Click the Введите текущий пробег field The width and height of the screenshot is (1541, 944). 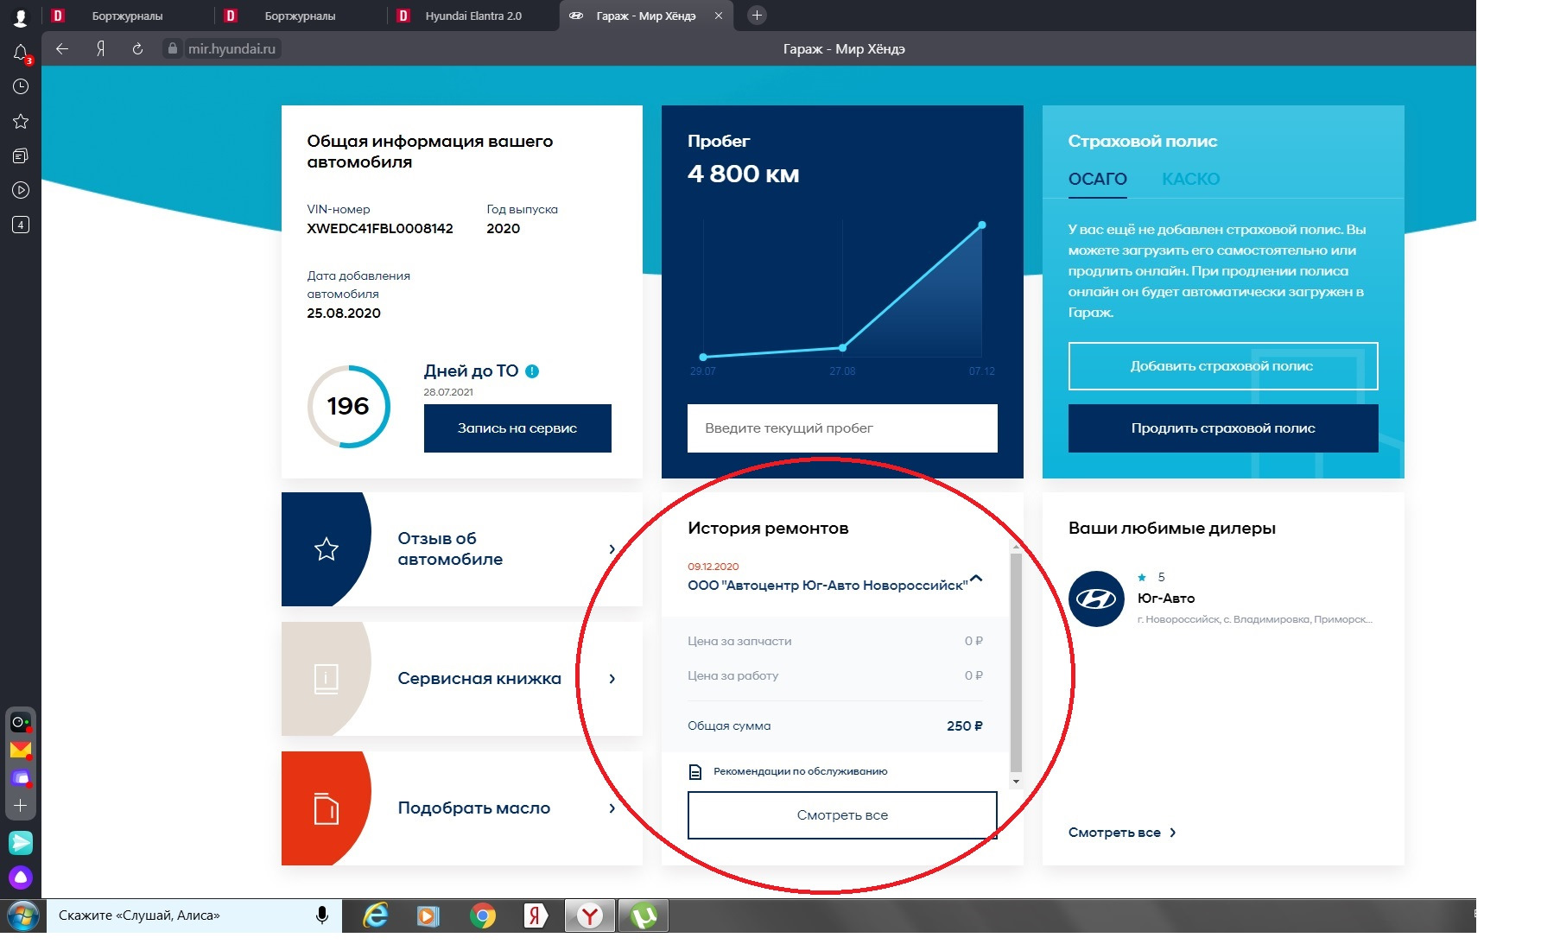point(842,428)
